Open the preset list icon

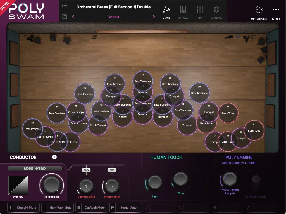(65, 7)
